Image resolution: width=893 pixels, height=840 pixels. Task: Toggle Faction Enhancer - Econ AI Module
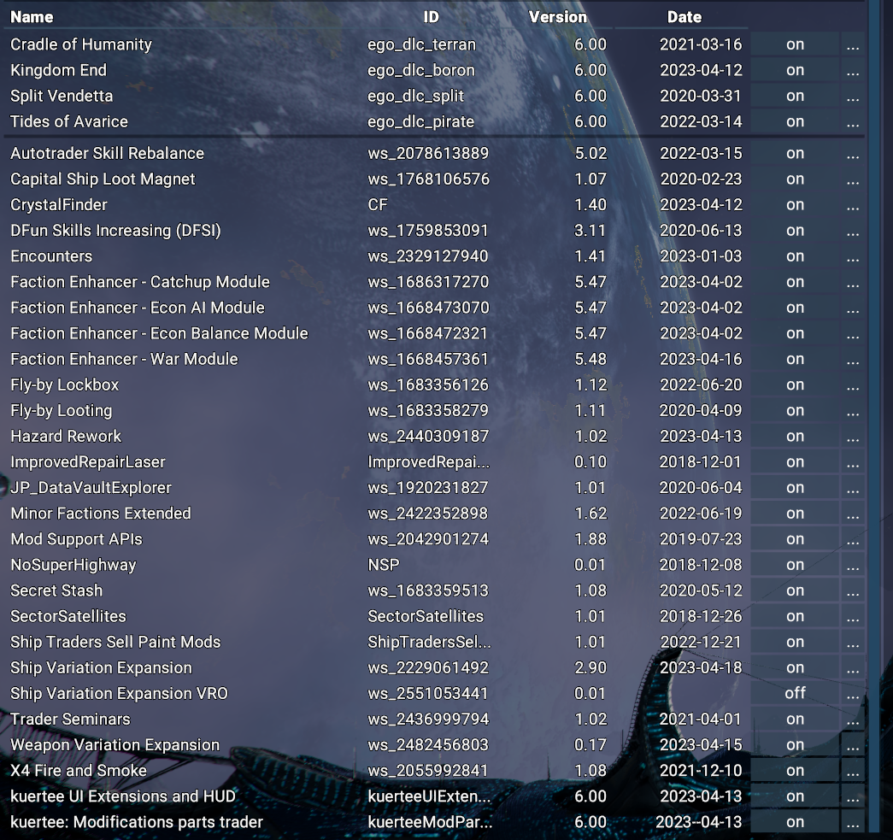click(x=795, y=308)
